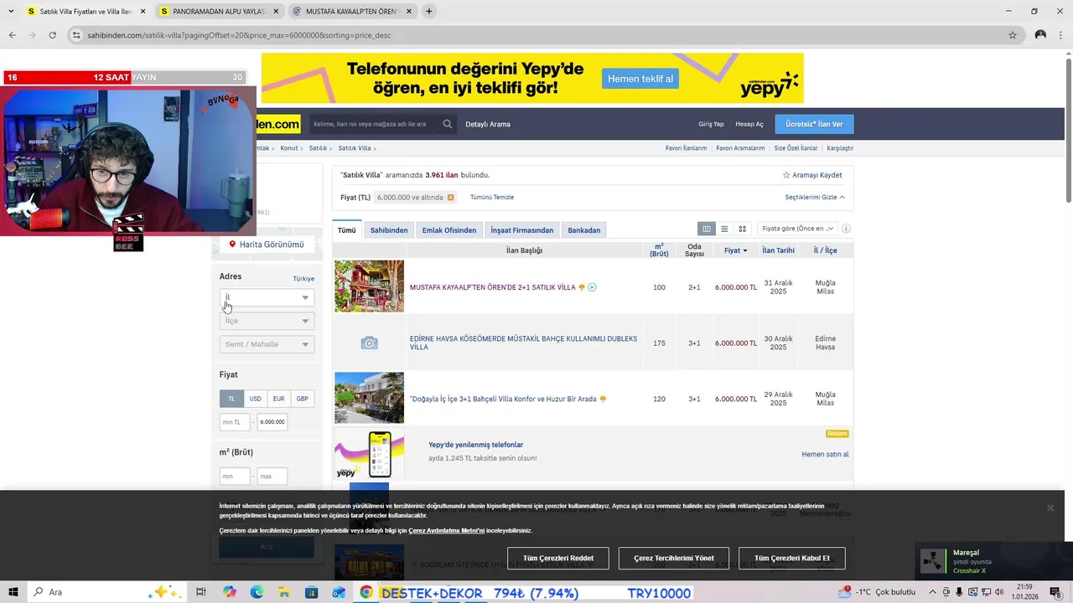Close the cookie banner with the X
The width and height of the screenshot is (1073, 603).
click(1050, 508)
